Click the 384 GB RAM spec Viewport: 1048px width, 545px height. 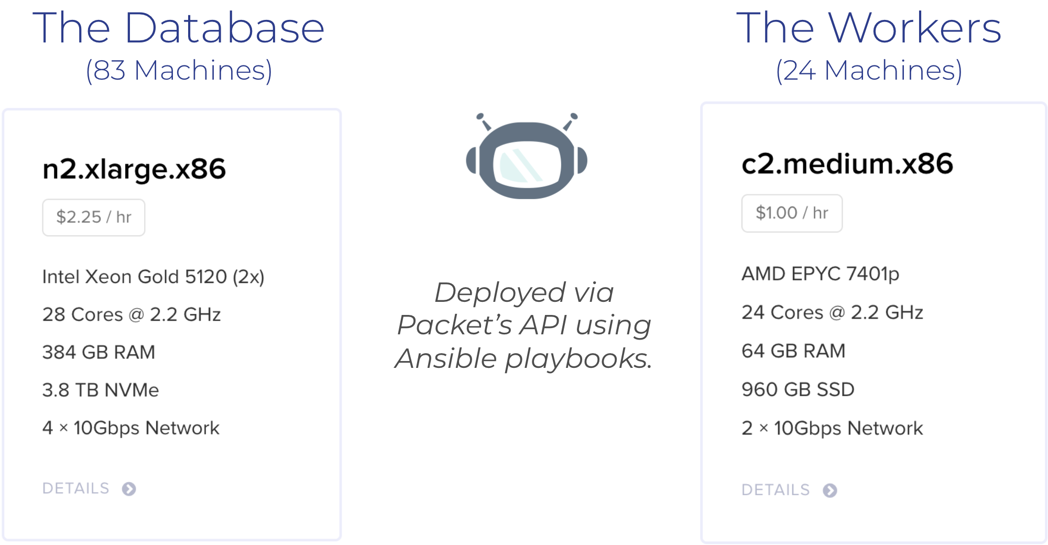click(99, 352)
